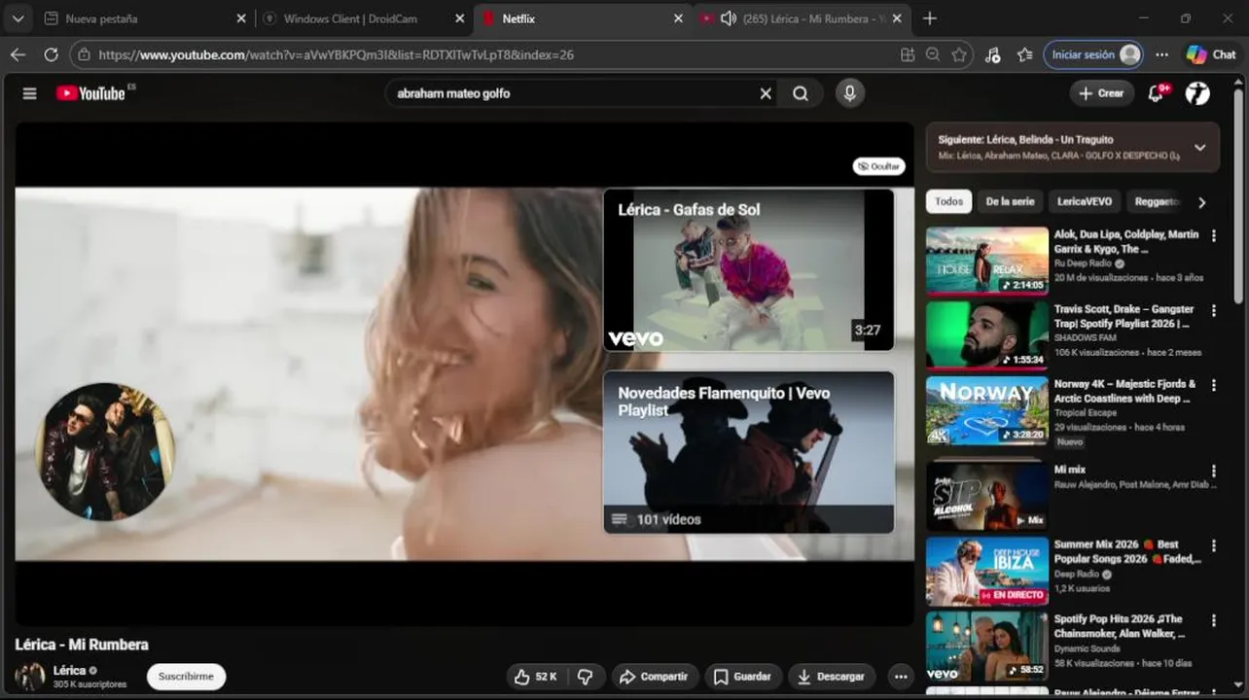This screenshot has width=1249, height=700.
Task: Show more filter chips with the arrow
Action: pos(1201,202)
